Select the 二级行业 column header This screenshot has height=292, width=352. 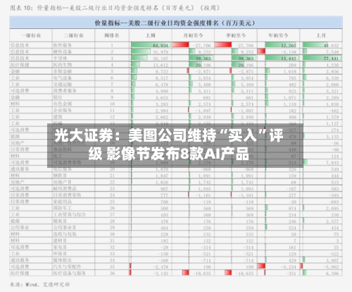click(73, 35)
